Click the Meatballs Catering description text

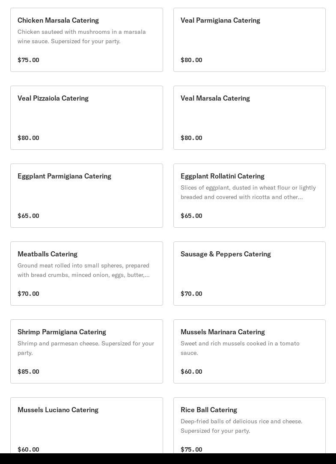coord(83,271)
